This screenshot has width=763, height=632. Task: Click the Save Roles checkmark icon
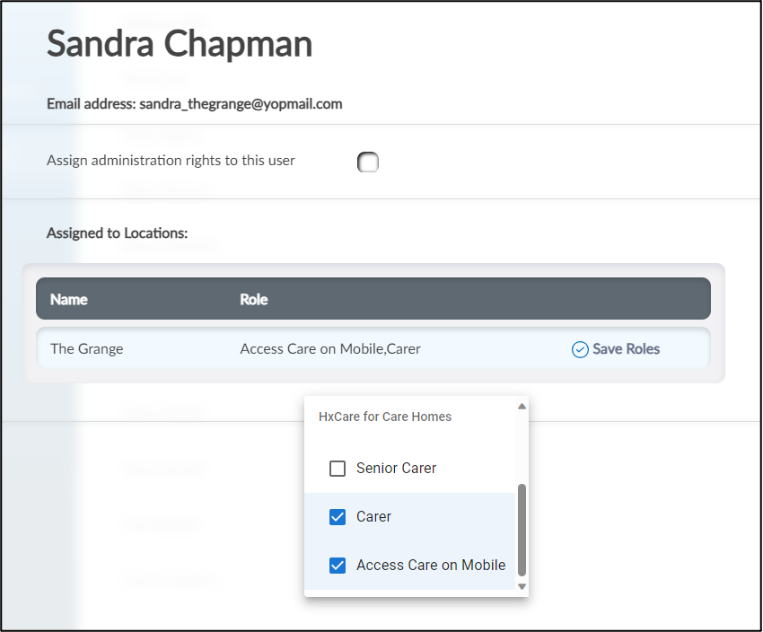point(580,349)
